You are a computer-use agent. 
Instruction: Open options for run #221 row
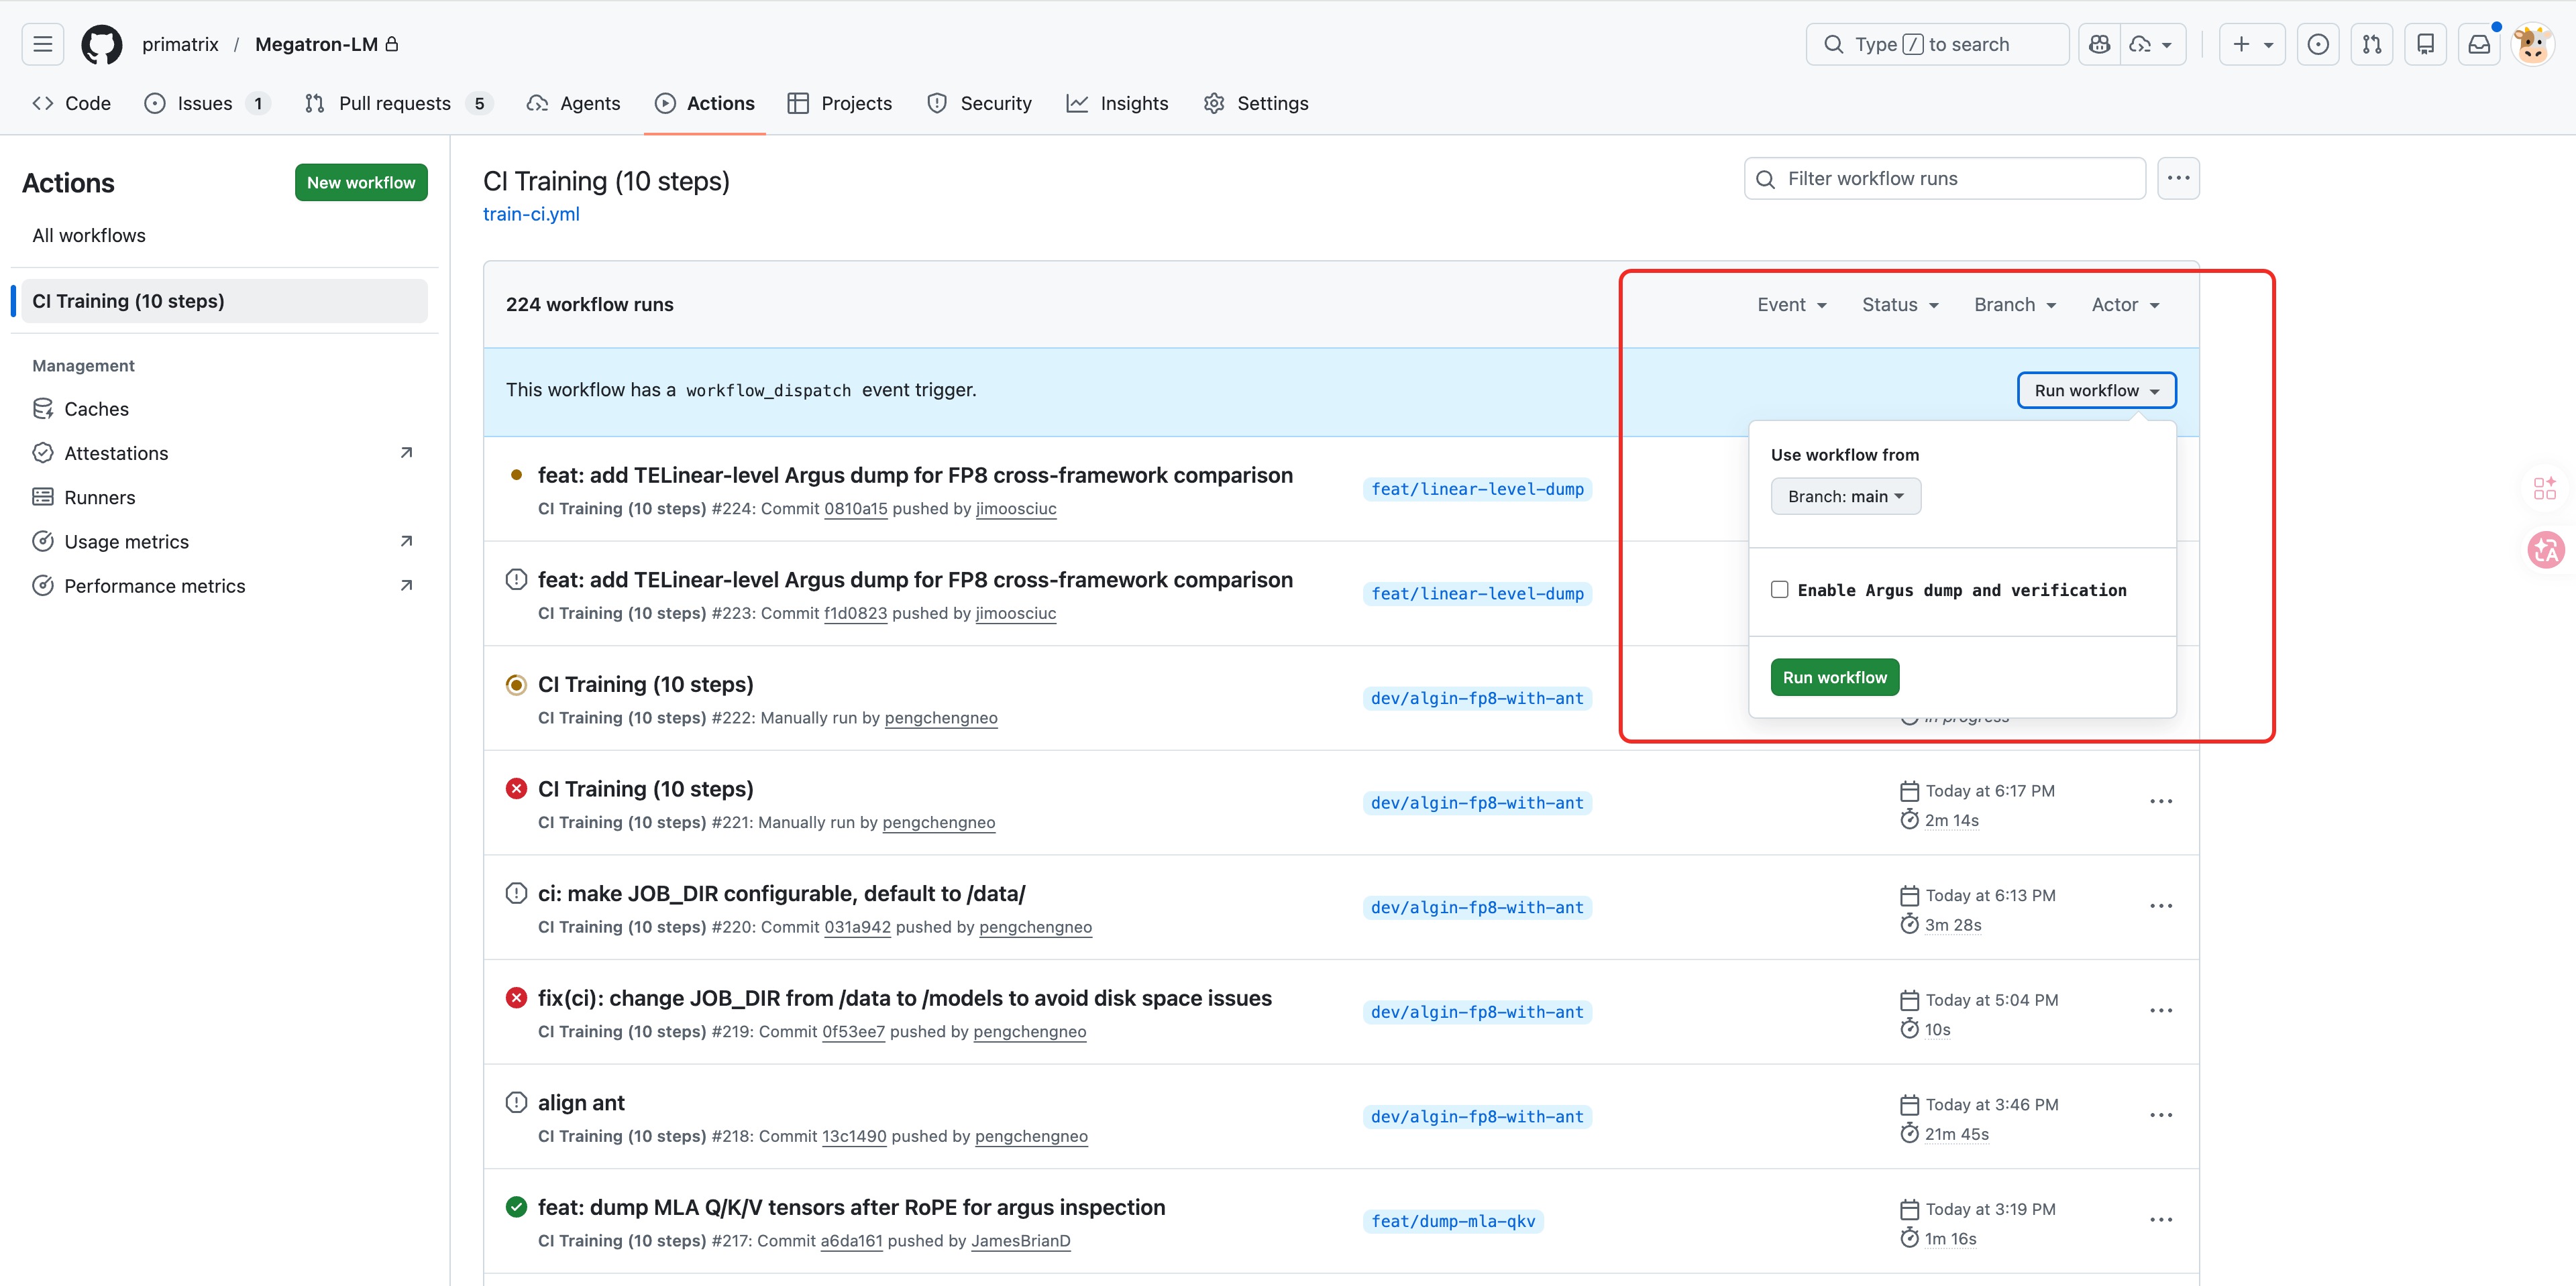click(2160, 801)
